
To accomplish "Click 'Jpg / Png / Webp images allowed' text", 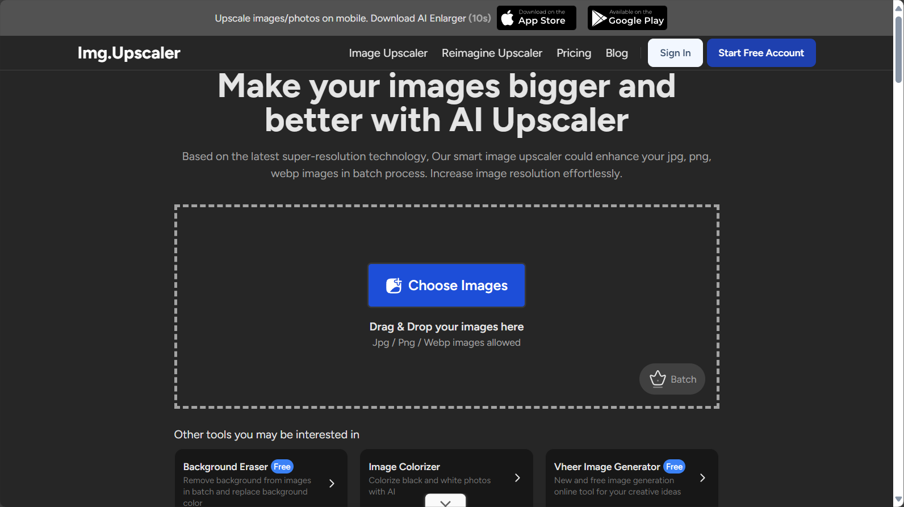I will [x=446, y=342].
